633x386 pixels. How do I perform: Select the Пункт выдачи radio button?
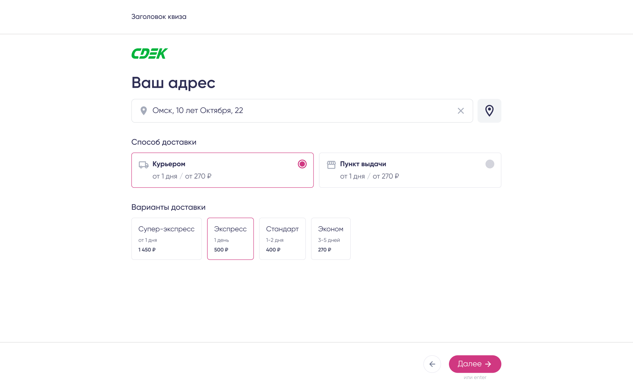490,164
